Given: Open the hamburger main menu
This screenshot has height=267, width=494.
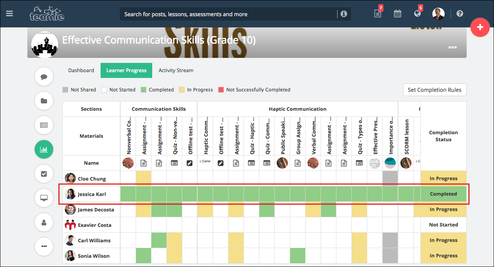Looking at the screenshot, I should pos(10,14).
